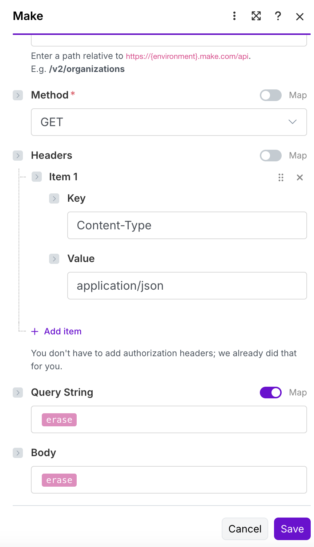
Task: Expand the Body field chevron
Action: pos(18,453)
